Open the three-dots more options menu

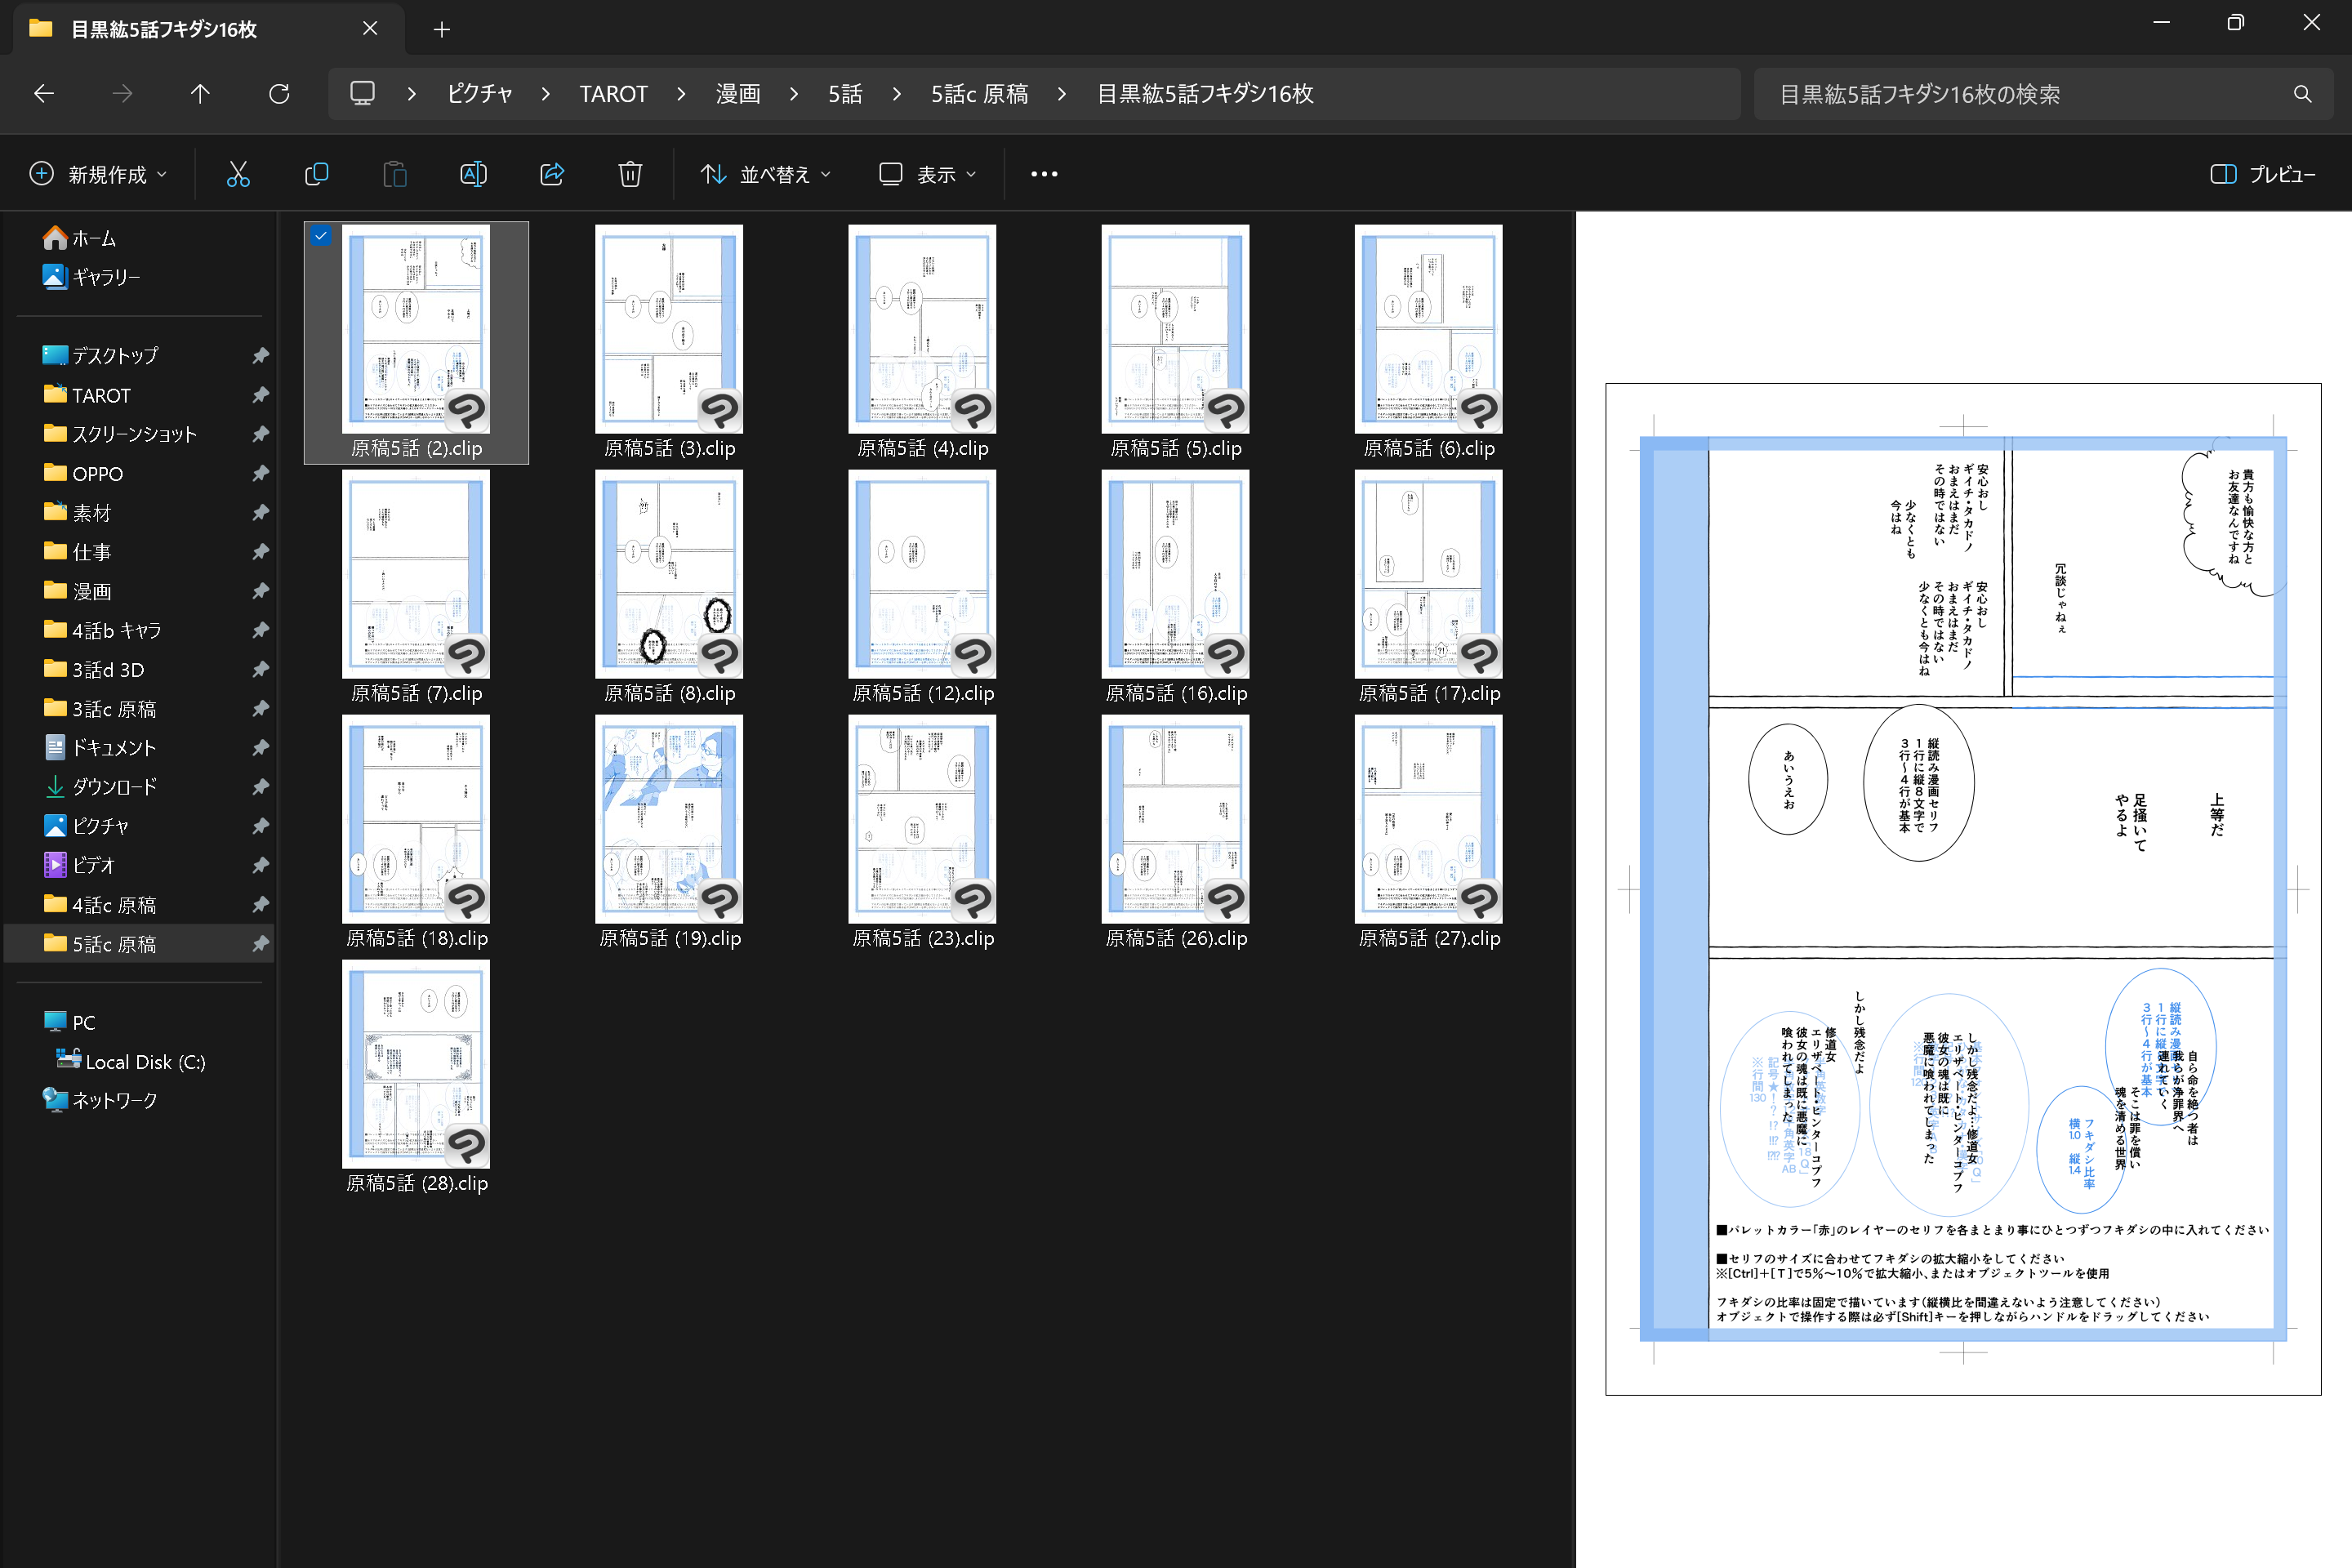coord(1044,174)
